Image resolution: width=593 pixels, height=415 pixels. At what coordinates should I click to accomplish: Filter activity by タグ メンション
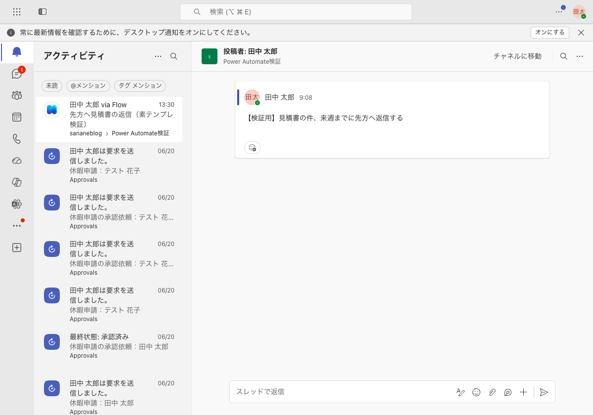click(140, 85)
